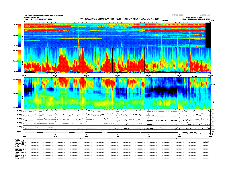The height and width of the screenshot is (175, 227).
Task: Click the -95.00 label on TNR scale
Action: coord(15,79)
